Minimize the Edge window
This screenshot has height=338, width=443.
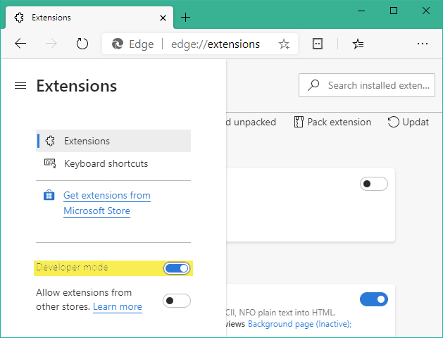pyautogui.click(x=361, y=11)
